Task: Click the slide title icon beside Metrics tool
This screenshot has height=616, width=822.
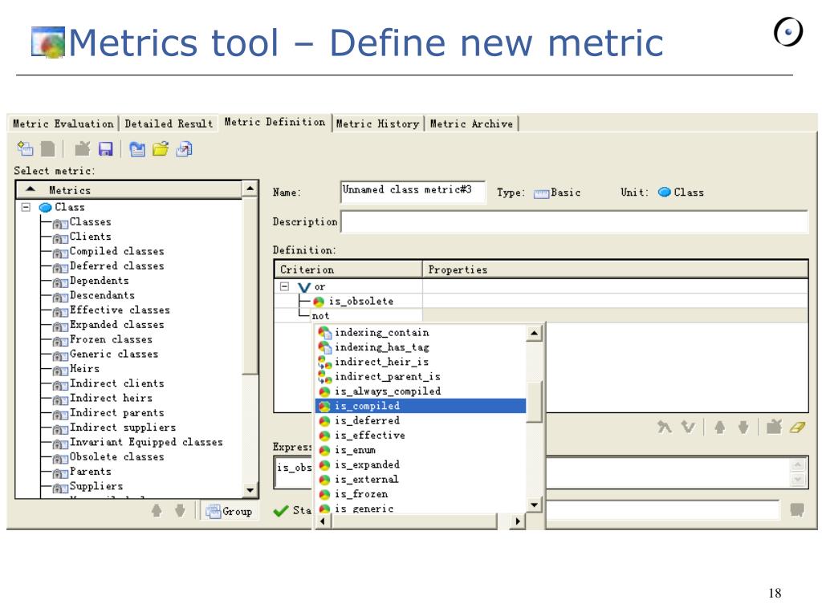Action: tap(47, 42)
